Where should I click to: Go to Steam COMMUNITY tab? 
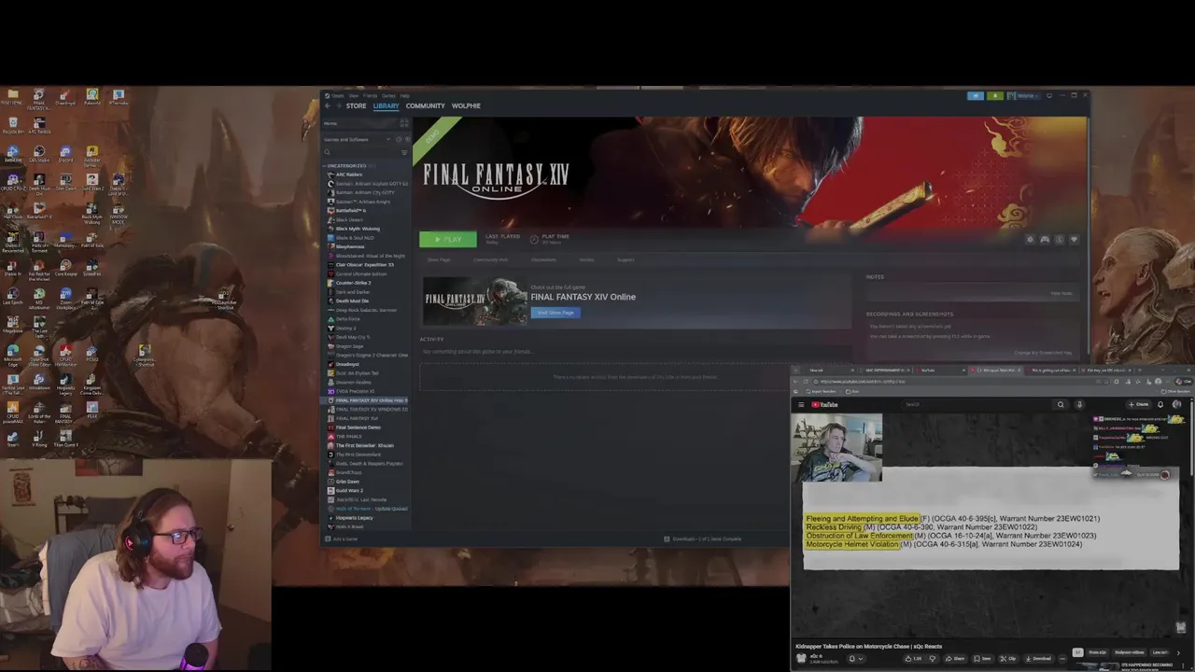425,105
